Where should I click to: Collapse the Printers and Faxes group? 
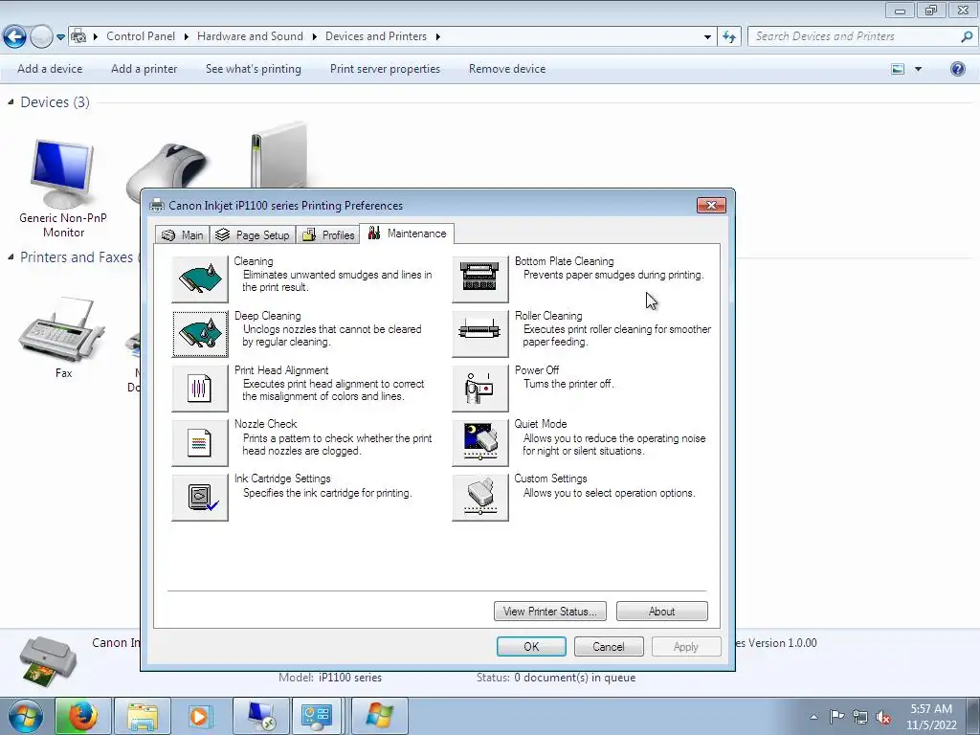click(11, 256)
